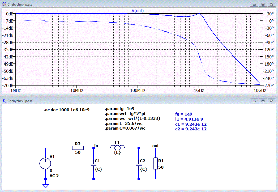Close the waveform plot window
Screen dimensions: 278x192
point(272,5)
